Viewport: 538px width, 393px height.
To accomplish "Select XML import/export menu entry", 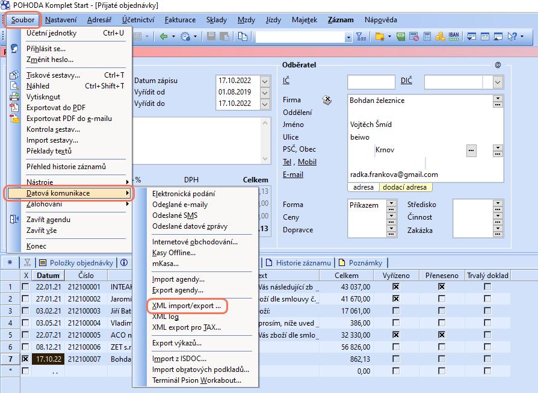I will [187, 306].
